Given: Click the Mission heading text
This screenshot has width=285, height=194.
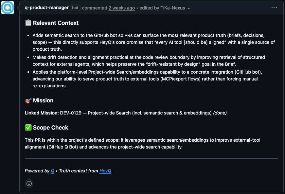Looking at the screenshot, I should (x=43, y=100).
